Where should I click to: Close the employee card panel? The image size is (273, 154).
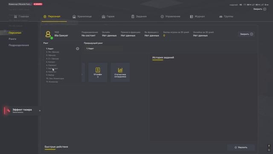[x=247, y=34]
